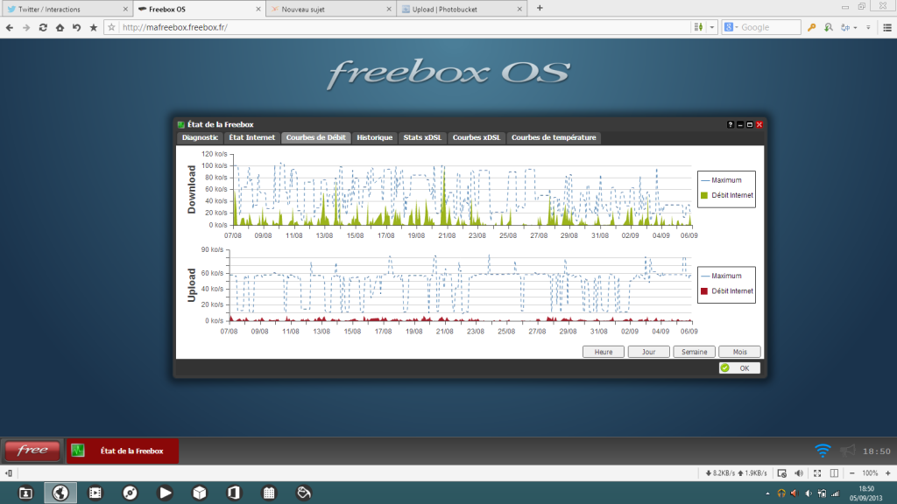Open bookmarks via the filled star icon

click(93, 27)
